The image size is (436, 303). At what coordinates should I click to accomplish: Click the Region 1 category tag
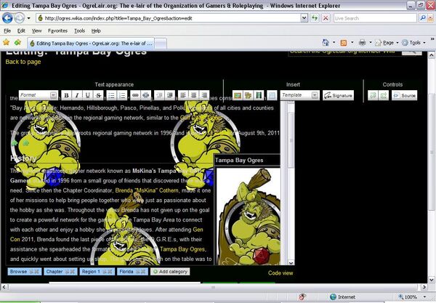pos(97,272)
